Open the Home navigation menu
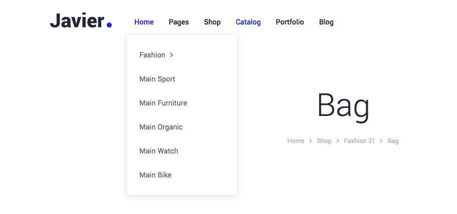This screenshot has width=457, height=214. coord(144,22)
